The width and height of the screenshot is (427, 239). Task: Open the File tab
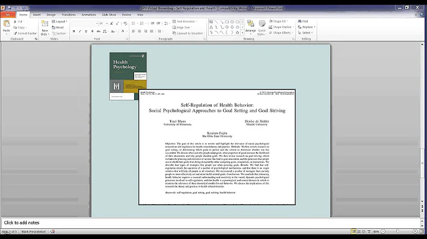(8, 15)
